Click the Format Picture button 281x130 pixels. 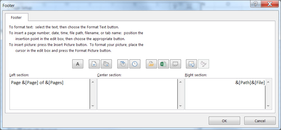click(x=203, y=64)
